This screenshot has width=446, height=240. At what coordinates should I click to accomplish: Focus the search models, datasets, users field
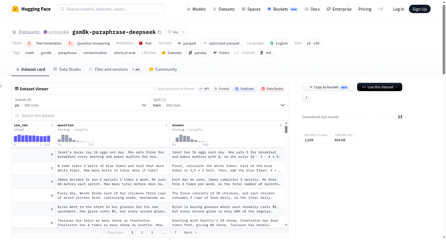111,9
